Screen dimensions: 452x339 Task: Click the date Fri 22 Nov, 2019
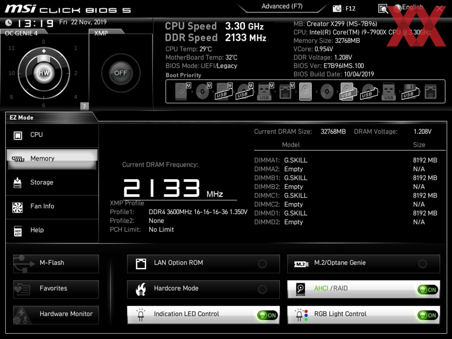(83, 22)
